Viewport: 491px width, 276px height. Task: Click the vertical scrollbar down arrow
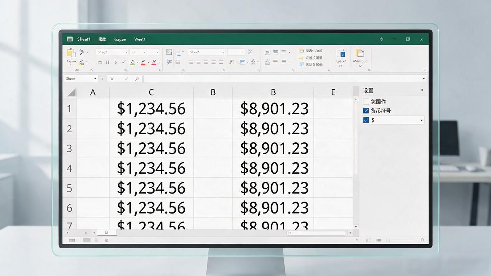356,227
